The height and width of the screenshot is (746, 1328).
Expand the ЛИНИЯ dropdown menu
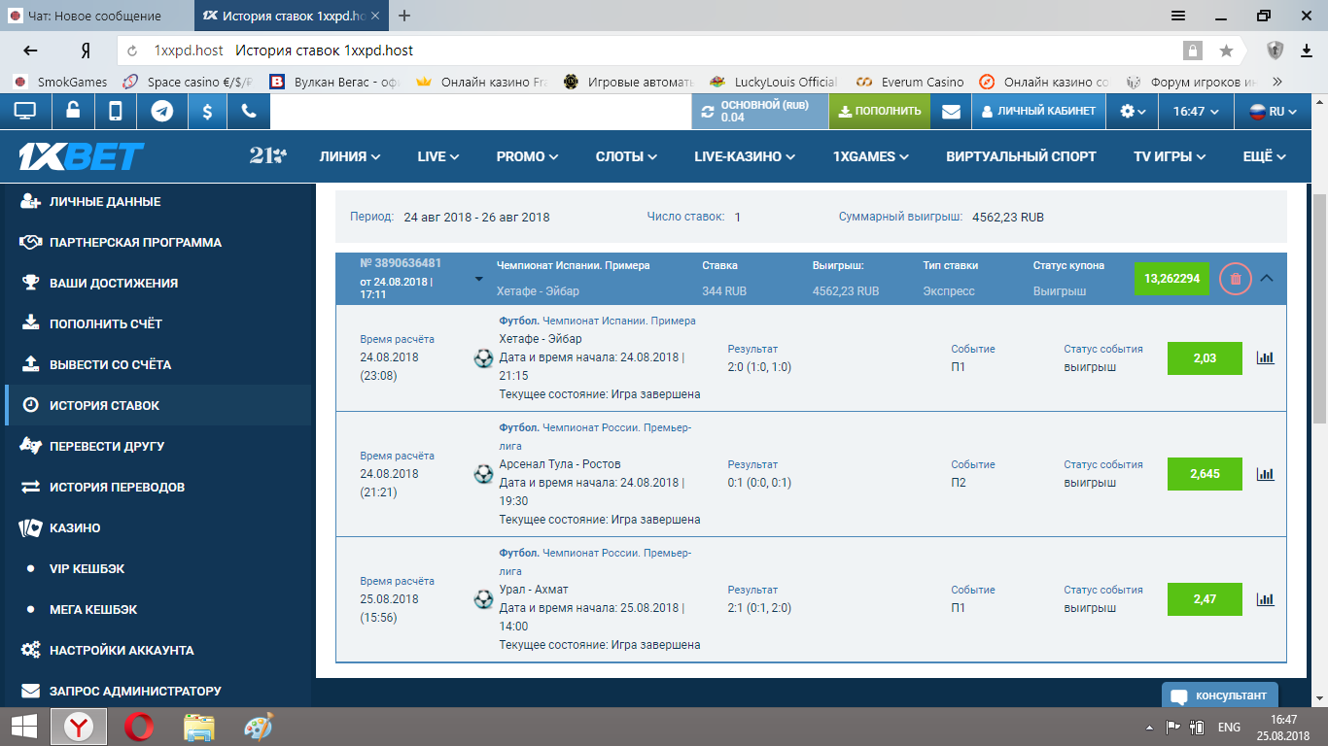tap(350, 156)
